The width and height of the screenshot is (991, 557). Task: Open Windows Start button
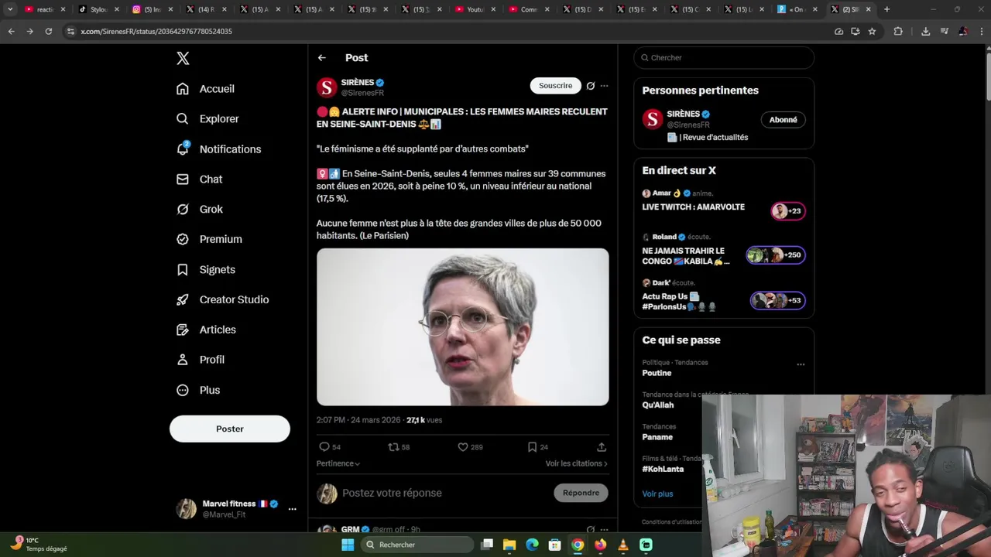348,545
